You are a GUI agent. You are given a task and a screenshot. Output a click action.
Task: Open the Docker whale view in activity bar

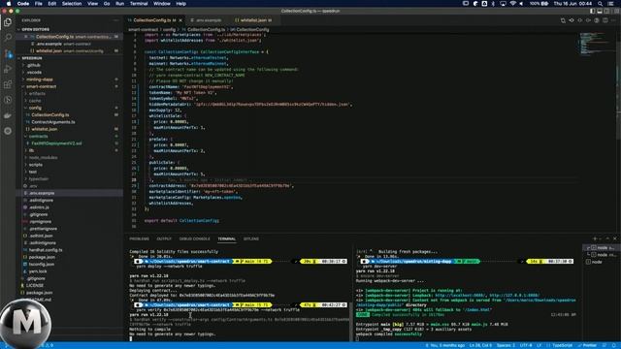click(8, 115)
